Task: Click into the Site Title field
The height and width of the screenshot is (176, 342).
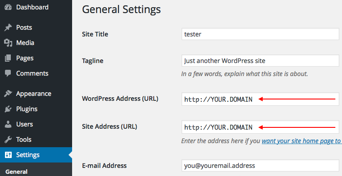Action: (x=260, y=34)
